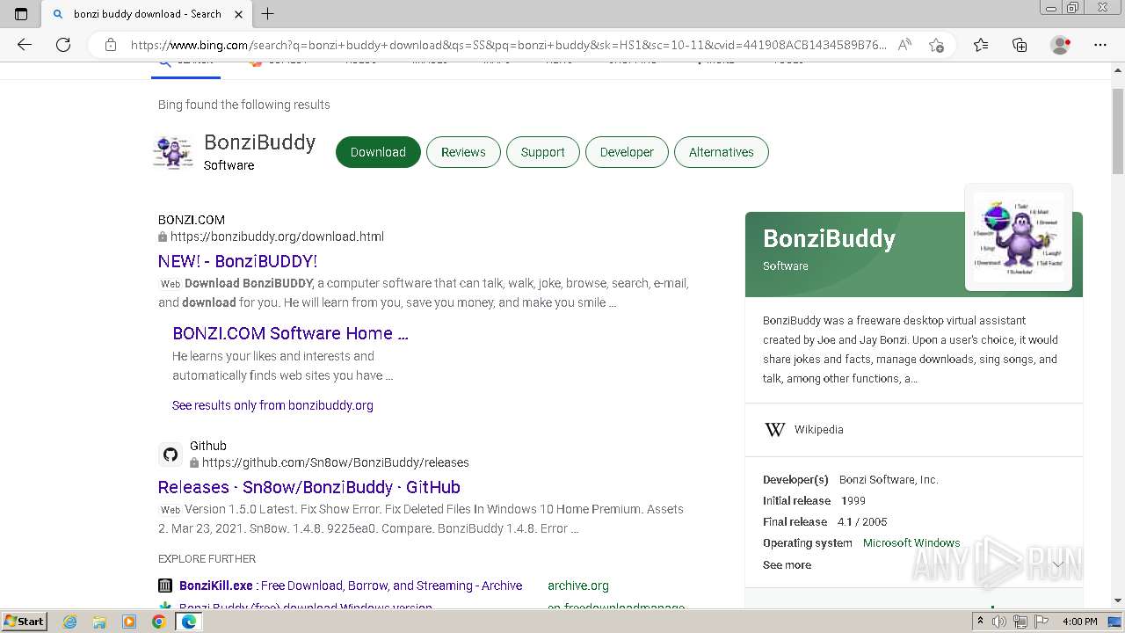Click the EXPLORE FURTHER heading

point(207,558)
